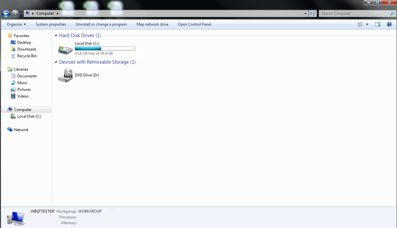Viewport: 397px width, 228px height.
Task: Select Map network drive
Action: (152, 24)
